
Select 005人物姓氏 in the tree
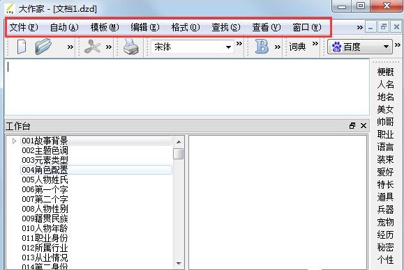pyautogui.click(x=45, y=180)
